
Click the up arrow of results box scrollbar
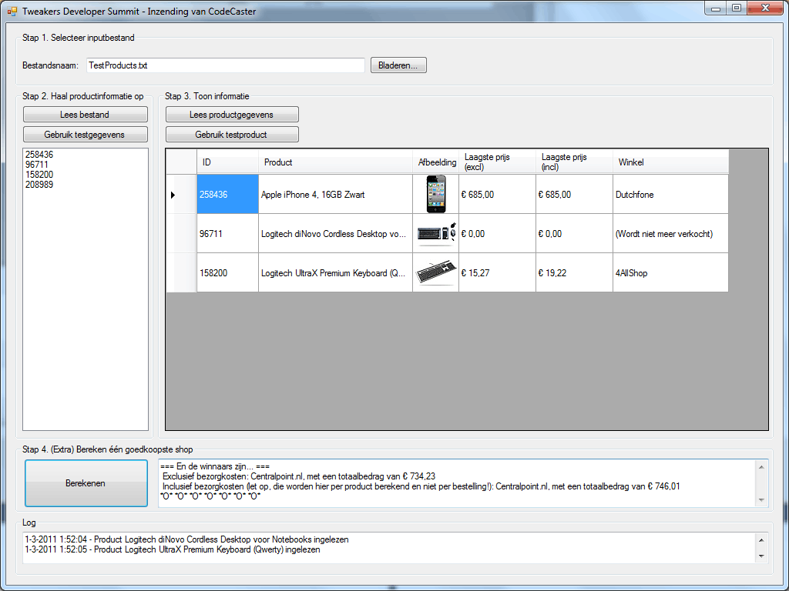coord(761,467)
